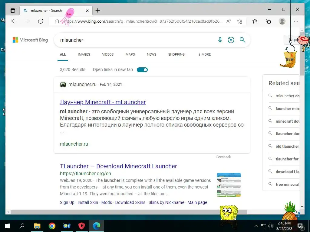Click the horizontal page scrollbar
This screenshot has width=310, height=232.
click(129, 212)
